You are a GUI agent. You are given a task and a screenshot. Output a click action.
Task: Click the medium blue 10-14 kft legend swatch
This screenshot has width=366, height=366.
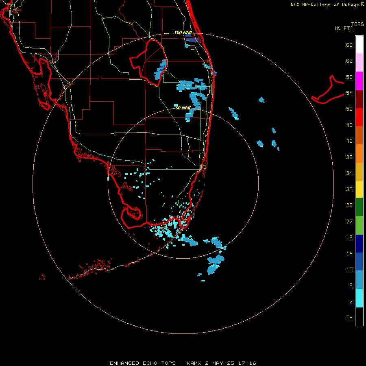359,261
